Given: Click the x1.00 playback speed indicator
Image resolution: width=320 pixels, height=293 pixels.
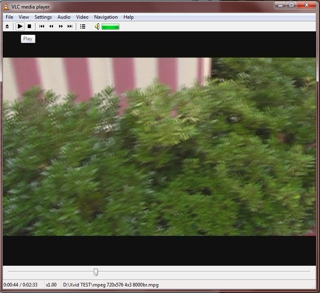Looking at the screenshot, I should [51, 284].
